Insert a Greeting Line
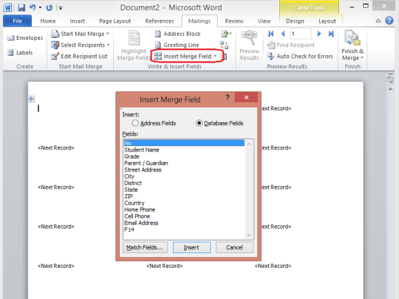Screen dimensions: 399x299 pos(177,45)
